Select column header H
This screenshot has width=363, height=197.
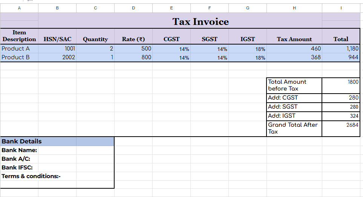(x=294, y=8)
